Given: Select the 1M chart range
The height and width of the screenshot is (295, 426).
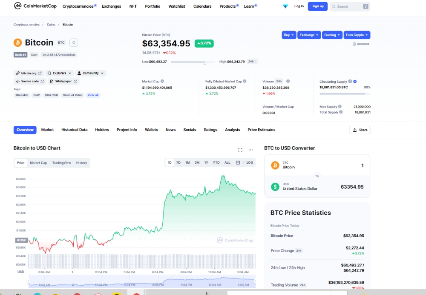Looking at the screenshot, I should [187, 162].
